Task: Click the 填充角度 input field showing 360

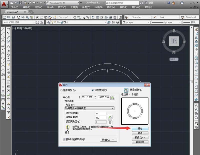Action: (x=100, y=117)
